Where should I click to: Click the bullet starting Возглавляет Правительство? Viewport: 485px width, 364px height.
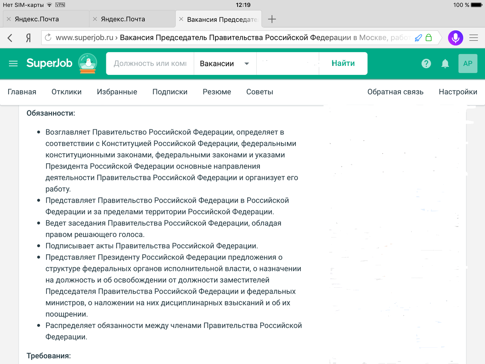172,161
